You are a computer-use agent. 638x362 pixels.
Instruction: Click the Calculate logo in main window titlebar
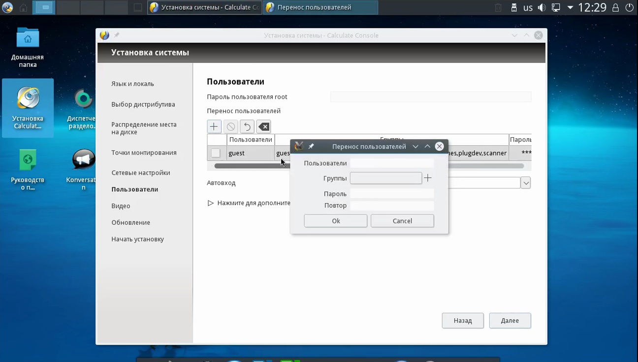tap(104, 35)
